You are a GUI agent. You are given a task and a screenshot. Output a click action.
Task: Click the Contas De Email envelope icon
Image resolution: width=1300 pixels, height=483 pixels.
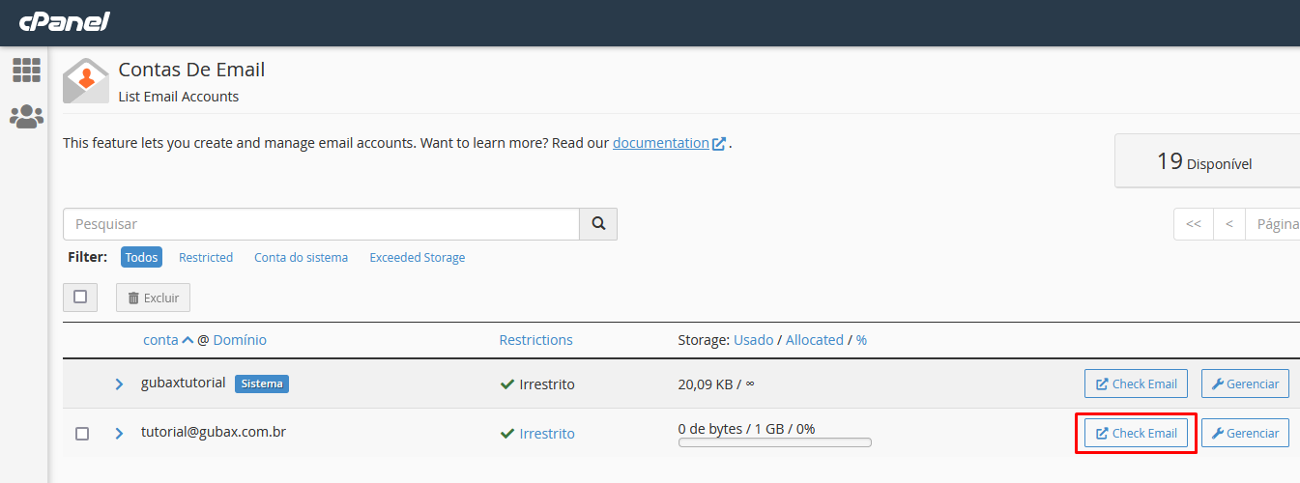click(x=86, y=81)
